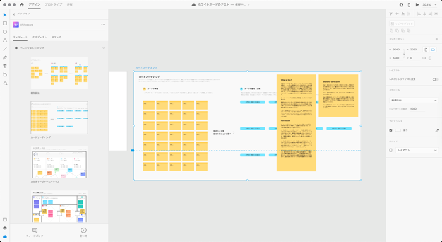Align selection to vertical middle
442x242 pixels.
point(397,13)
